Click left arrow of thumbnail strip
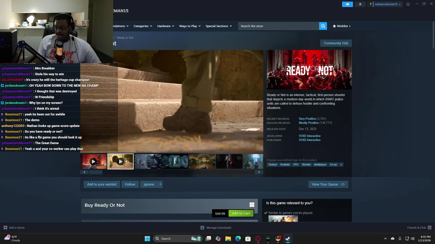Image resolution: width=435 pixels, height=244 pixels. (x=84, y=172)
